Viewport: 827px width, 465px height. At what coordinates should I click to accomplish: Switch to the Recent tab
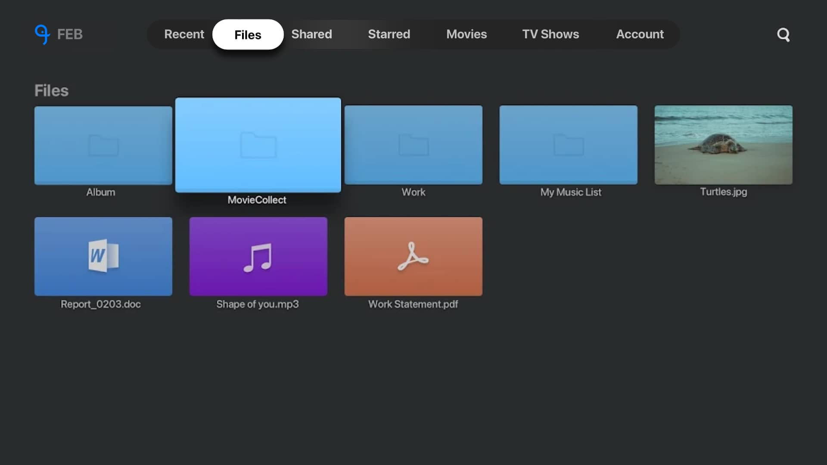coord(184,34)
